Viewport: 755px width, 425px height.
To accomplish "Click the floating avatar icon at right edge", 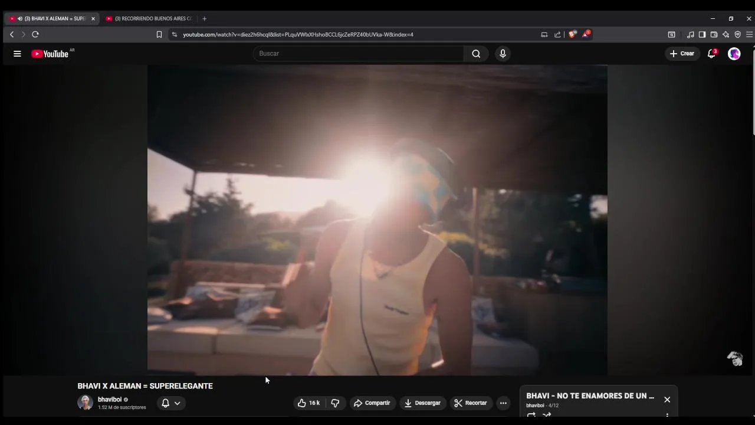I will click(x=735, y=358).
